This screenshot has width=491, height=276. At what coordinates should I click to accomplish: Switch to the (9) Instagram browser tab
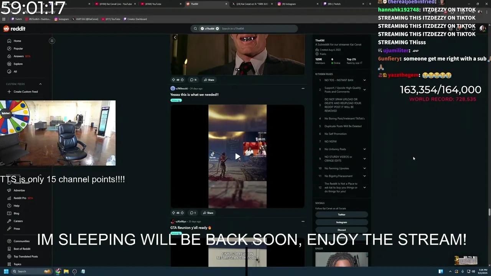(x=297, y=4)
